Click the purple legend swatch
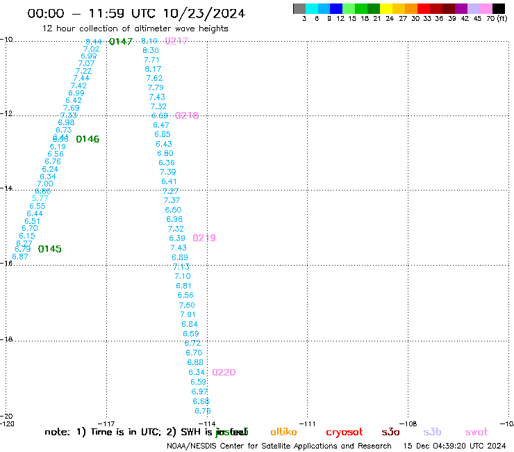 click(461, 8)
